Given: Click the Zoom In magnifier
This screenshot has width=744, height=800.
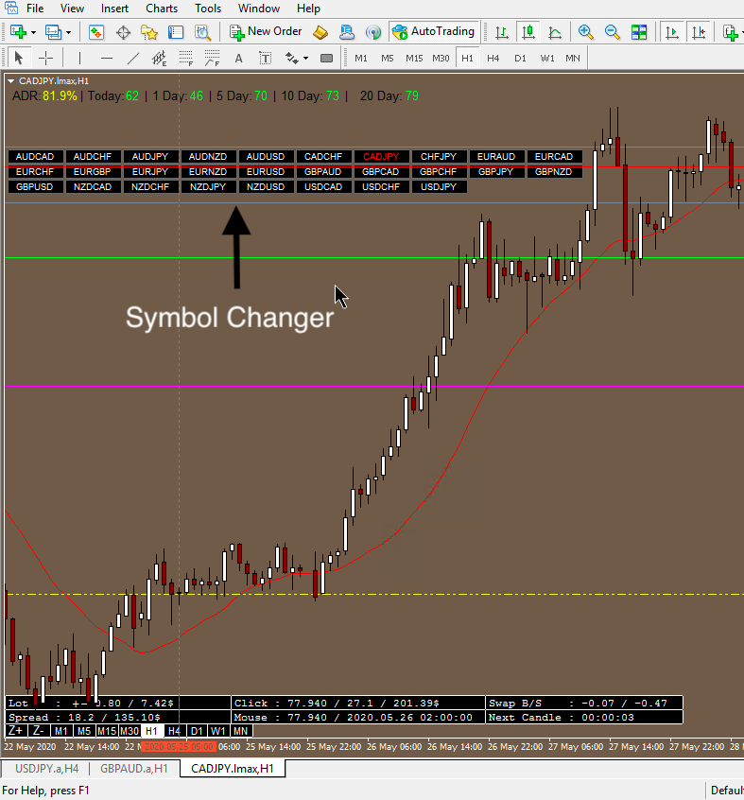Looking at the screenshot, I should point(585,33).
